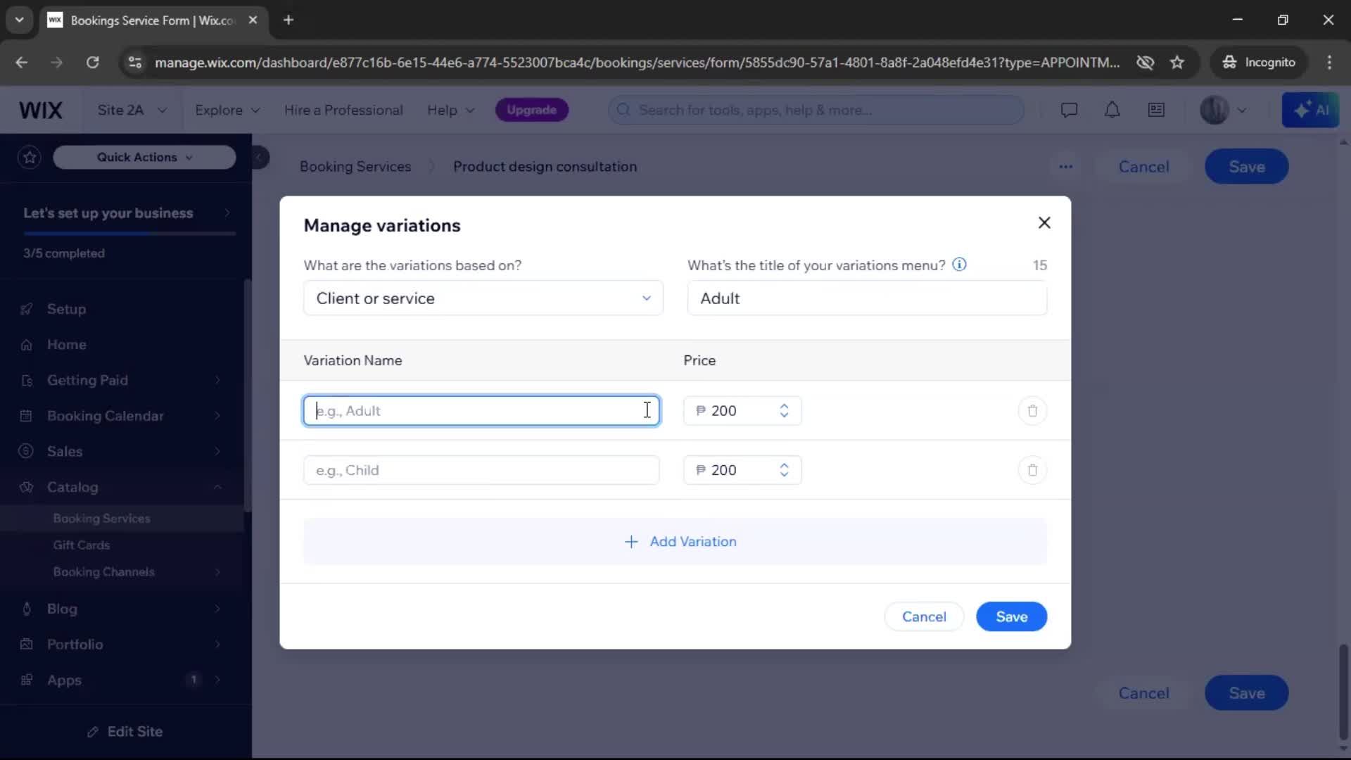Viewport: 1351px width, 760px height.
Task: Click the Upgrade button
Action: click(531, 110)
